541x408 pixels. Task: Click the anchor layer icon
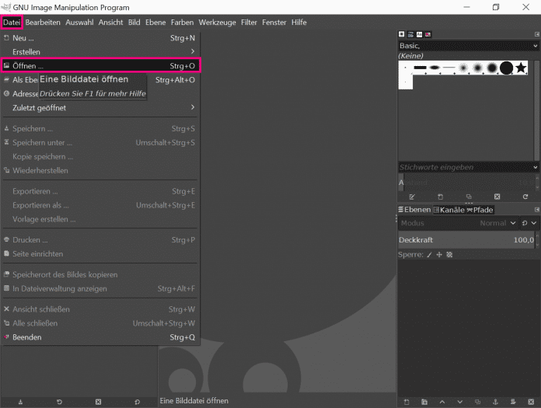pos(494,402)
